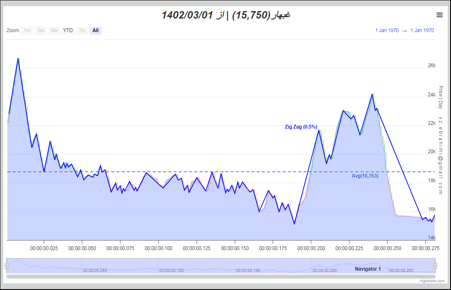Click the yz.ebrahimi@gmail.com vertical text
The height and width of the screenshot is (290, 451).
(x=440, y=155)
